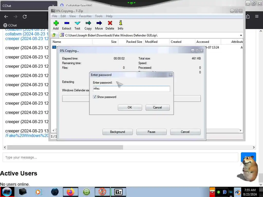The height and width of the screenshot is (197, 263).
Task: Click the Windows Defender.exe file icon in list
Action: (x=54, y=47)
